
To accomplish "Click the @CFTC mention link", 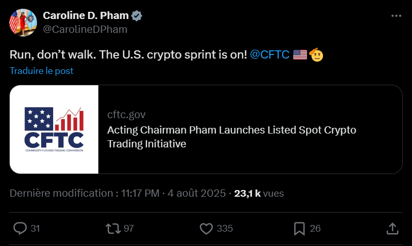I will (x=270, y=55).
